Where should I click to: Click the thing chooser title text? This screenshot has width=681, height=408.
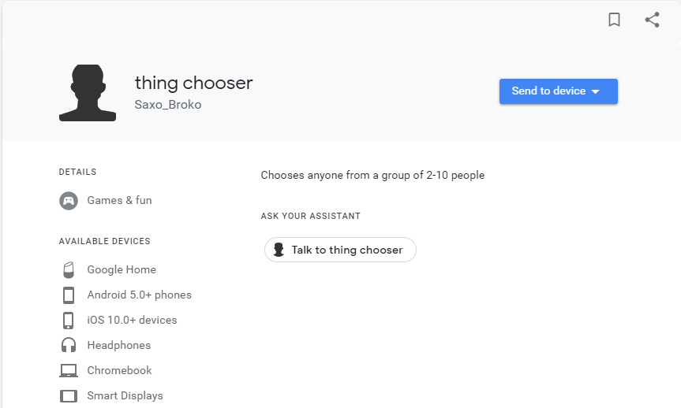click(x=193, y=83)
